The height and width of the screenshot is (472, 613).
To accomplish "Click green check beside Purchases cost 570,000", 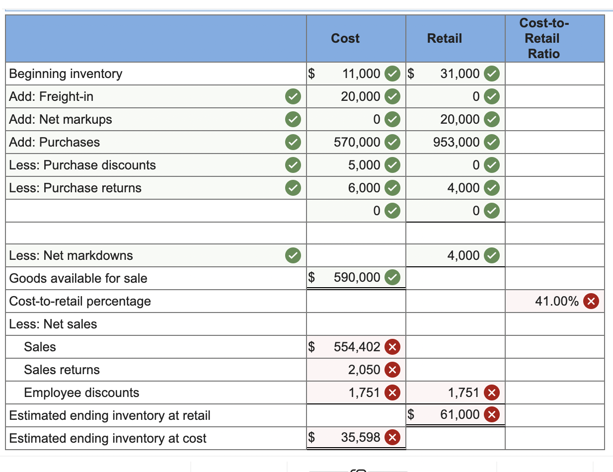I will (x=393, y=142).
